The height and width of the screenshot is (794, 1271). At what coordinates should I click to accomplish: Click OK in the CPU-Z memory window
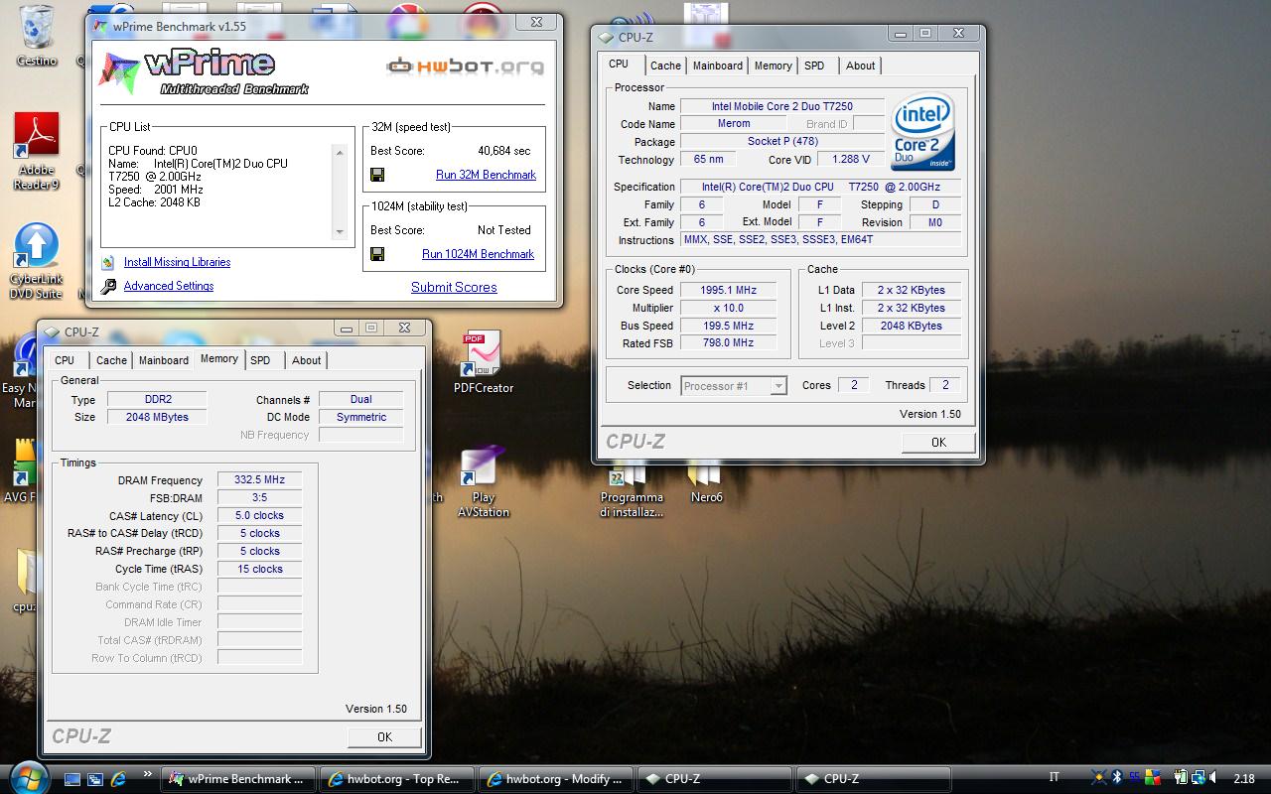[x=384, y=736]
